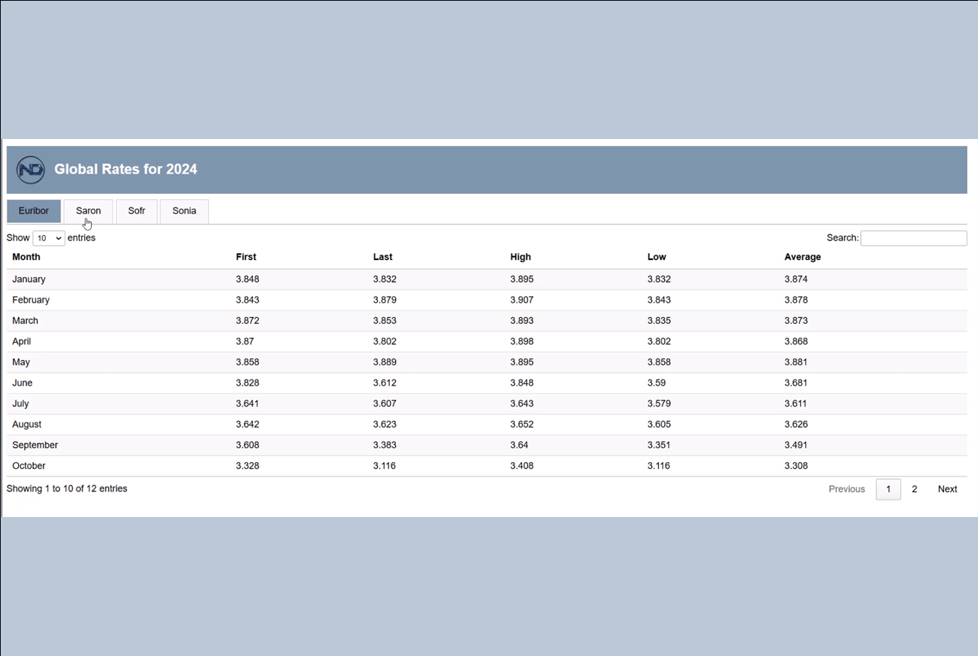Select the Euribor tab
The image size is (978, 656).
click(34, 211)
